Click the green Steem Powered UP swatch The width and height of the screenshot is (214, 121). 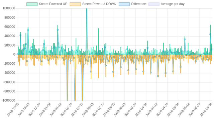[32, 4]
